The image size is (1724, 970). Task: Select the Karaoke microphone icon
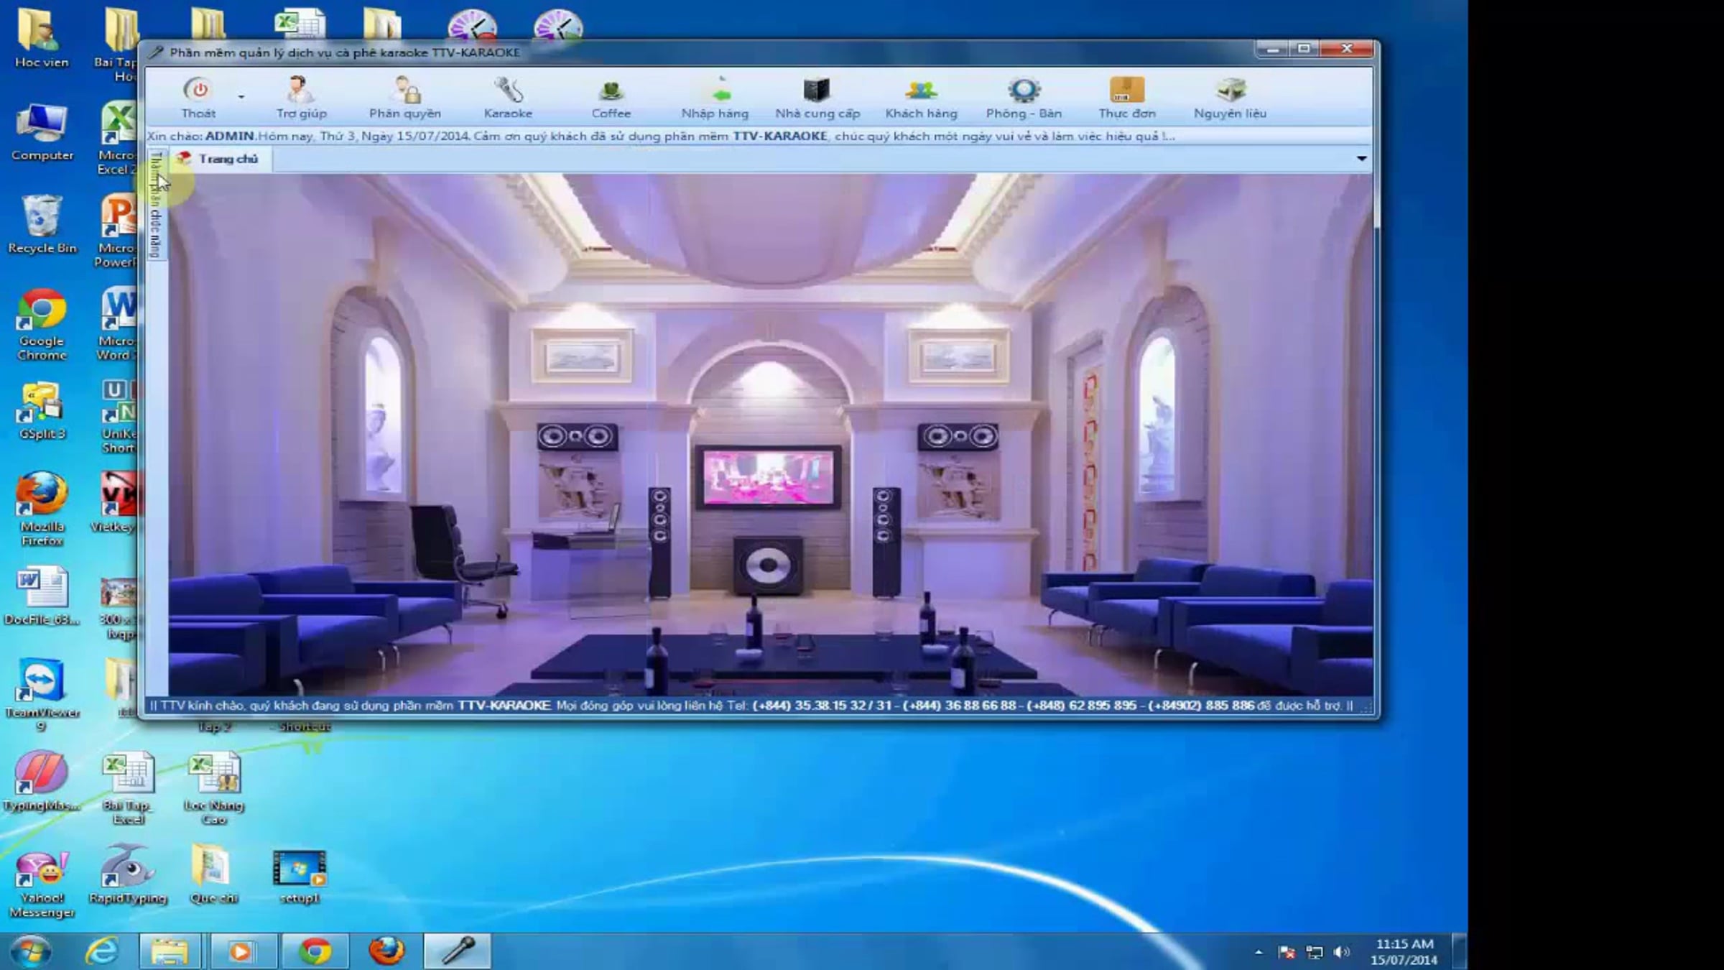coord(508,91)
